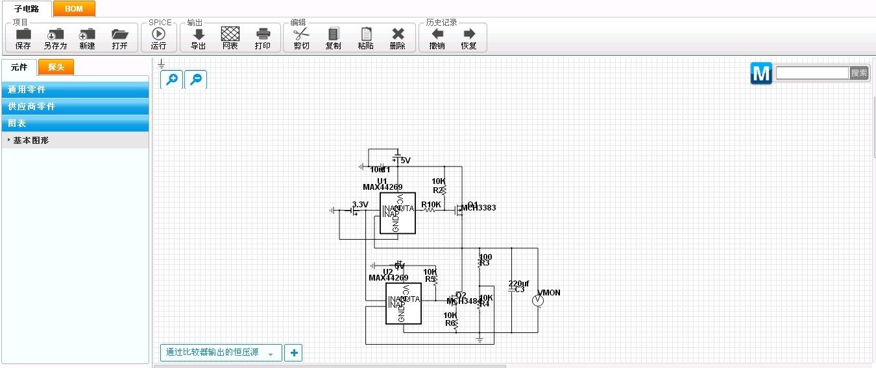Select resistor R4 labeled 10K

[x=480, y=303]
